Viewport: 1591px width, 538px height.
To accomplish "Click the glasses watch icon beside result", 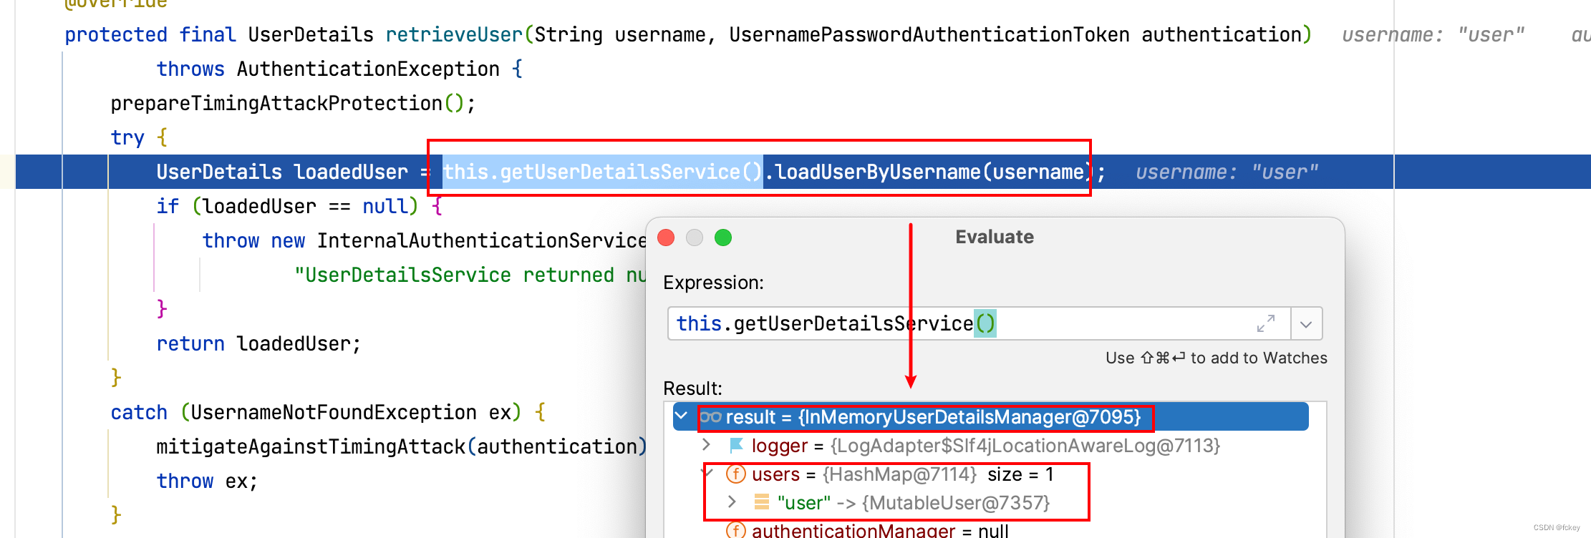I will (x=710, y=416).
